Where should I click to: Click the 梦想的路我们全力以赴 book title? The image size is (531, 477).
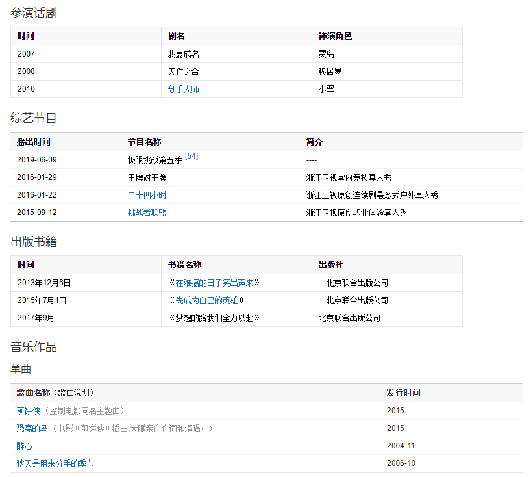214,318
